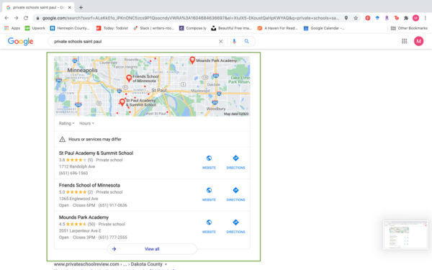The height and width of the screenshot is (270, 432).
Task: Open the Beautiful Free Images bookmark
Action: point(231,28)
